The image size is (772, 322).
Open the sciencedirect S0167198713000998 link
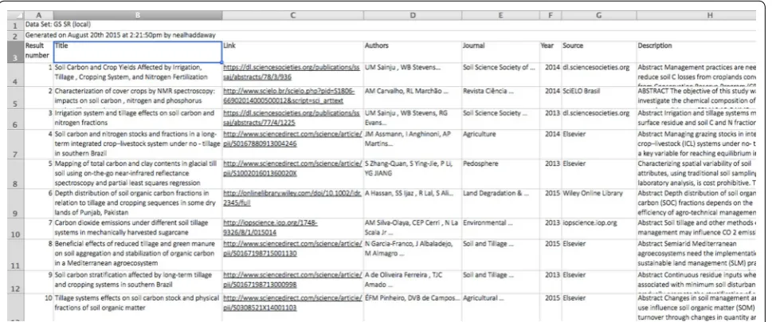coord(292,280)
